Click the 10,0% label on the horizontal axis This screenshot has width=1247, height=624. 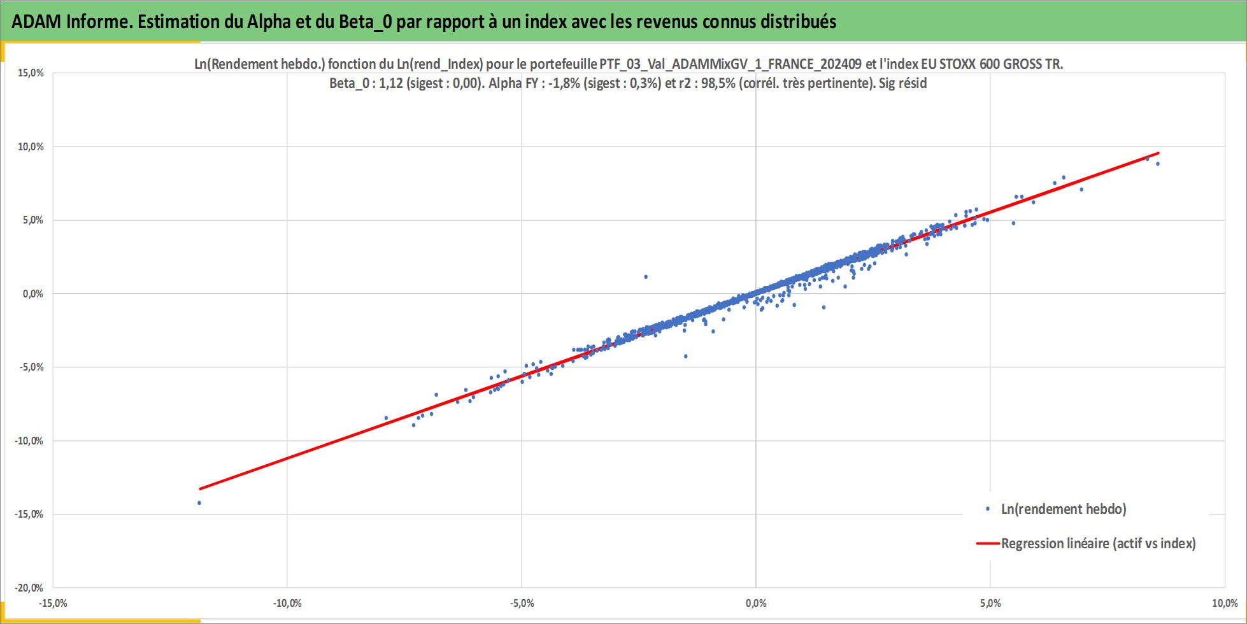[x=1225, y=603]
